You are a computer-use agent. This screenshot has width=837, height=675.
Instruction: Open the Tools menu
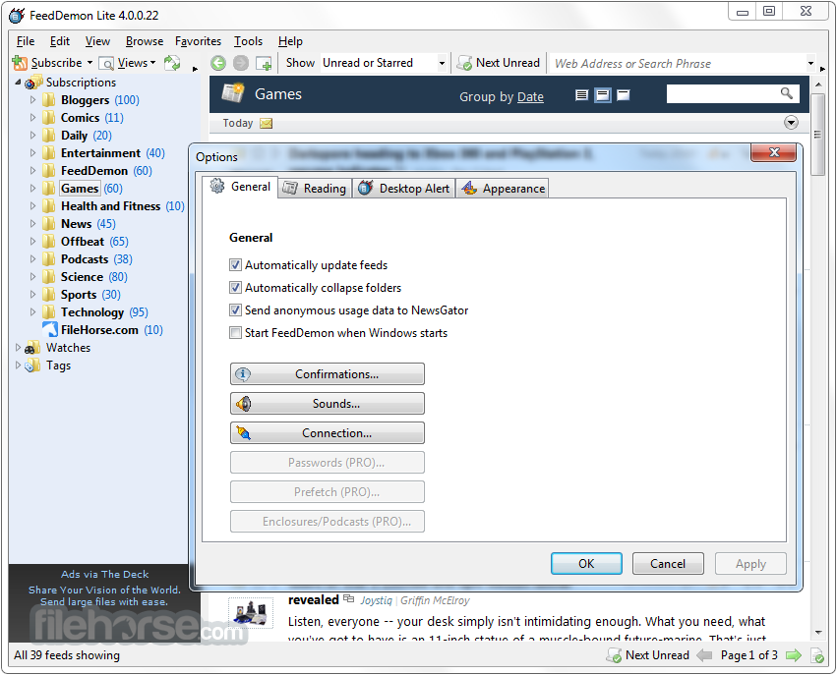(248, 41)
